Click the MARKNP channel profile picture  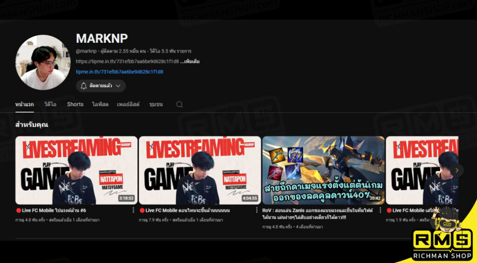tap(43, 62)
